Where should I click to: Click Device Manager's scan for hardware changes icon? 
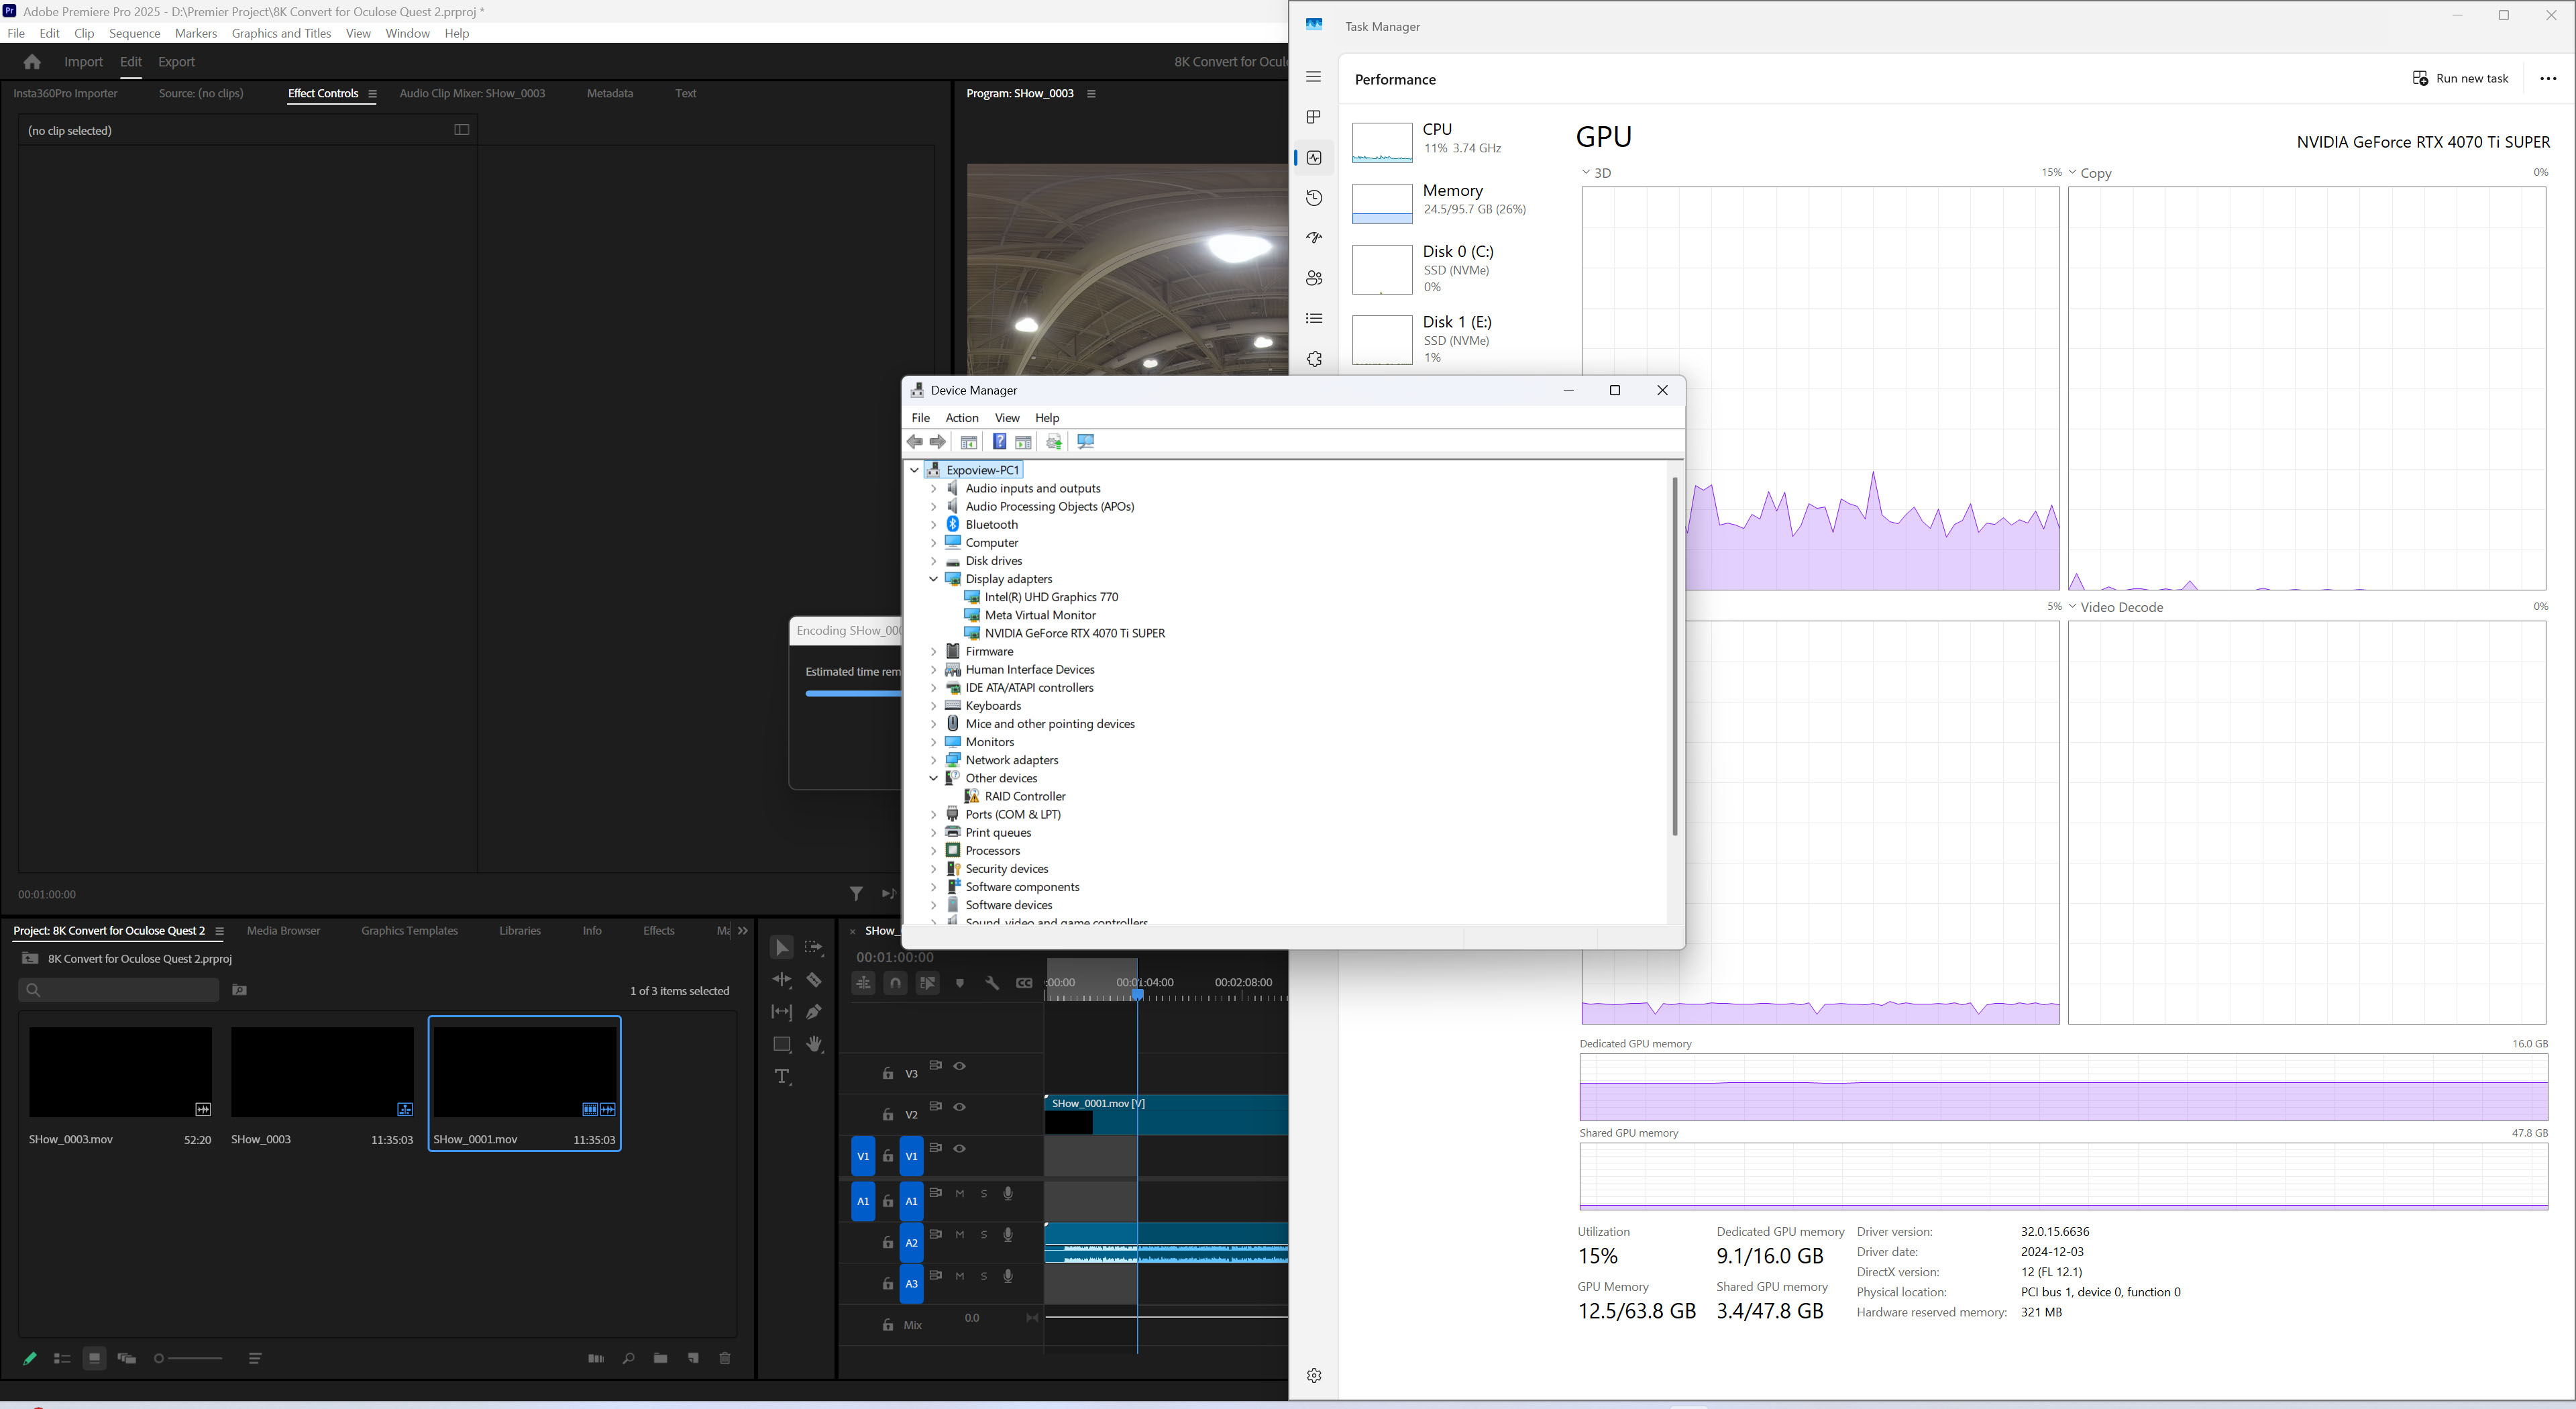pos(1085,442)
